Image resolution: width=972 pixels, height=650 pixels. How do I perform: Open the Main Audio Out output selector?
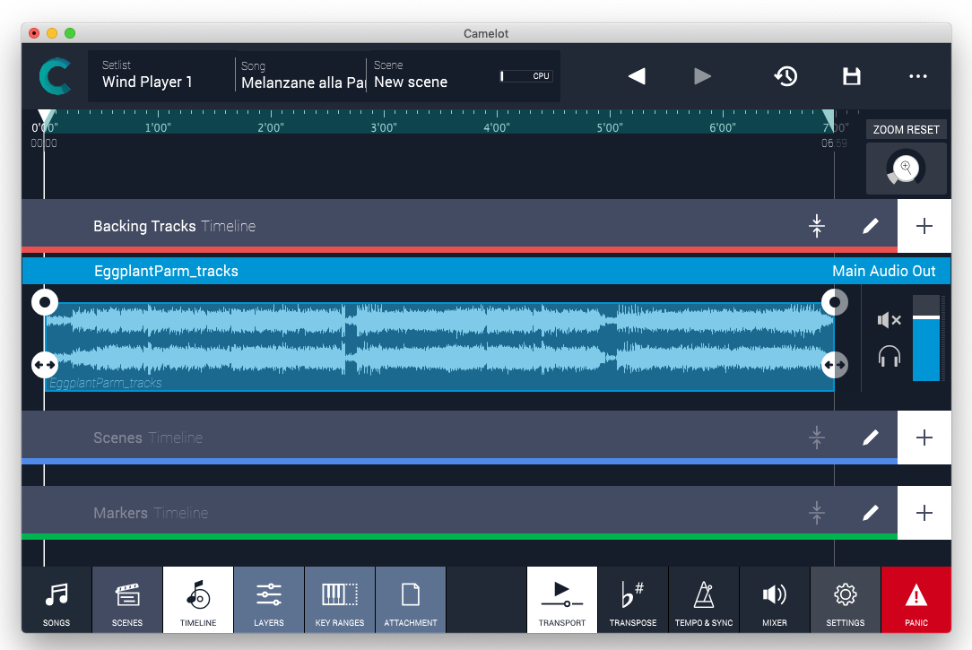point(883,271)
